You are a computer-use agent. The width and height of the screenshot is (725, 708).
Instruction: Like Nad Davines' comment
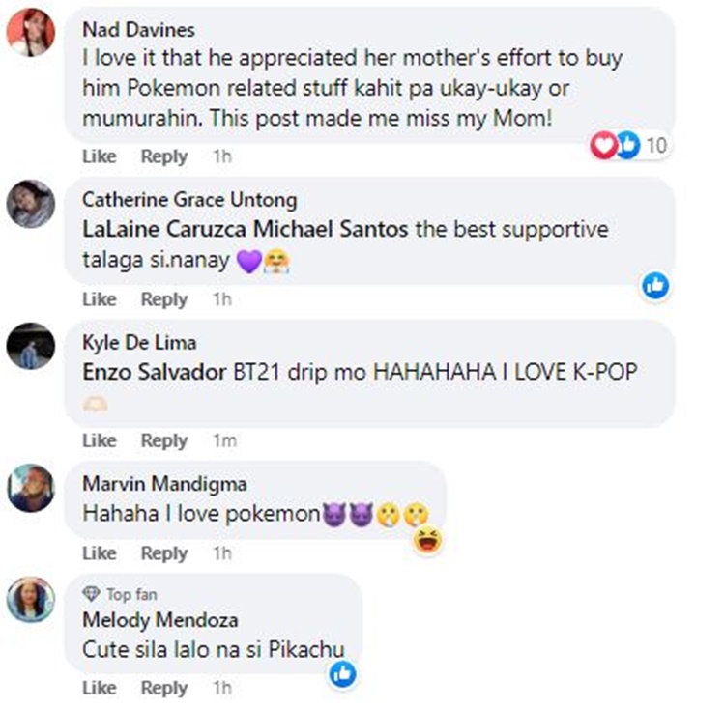[x=99, y=156]
